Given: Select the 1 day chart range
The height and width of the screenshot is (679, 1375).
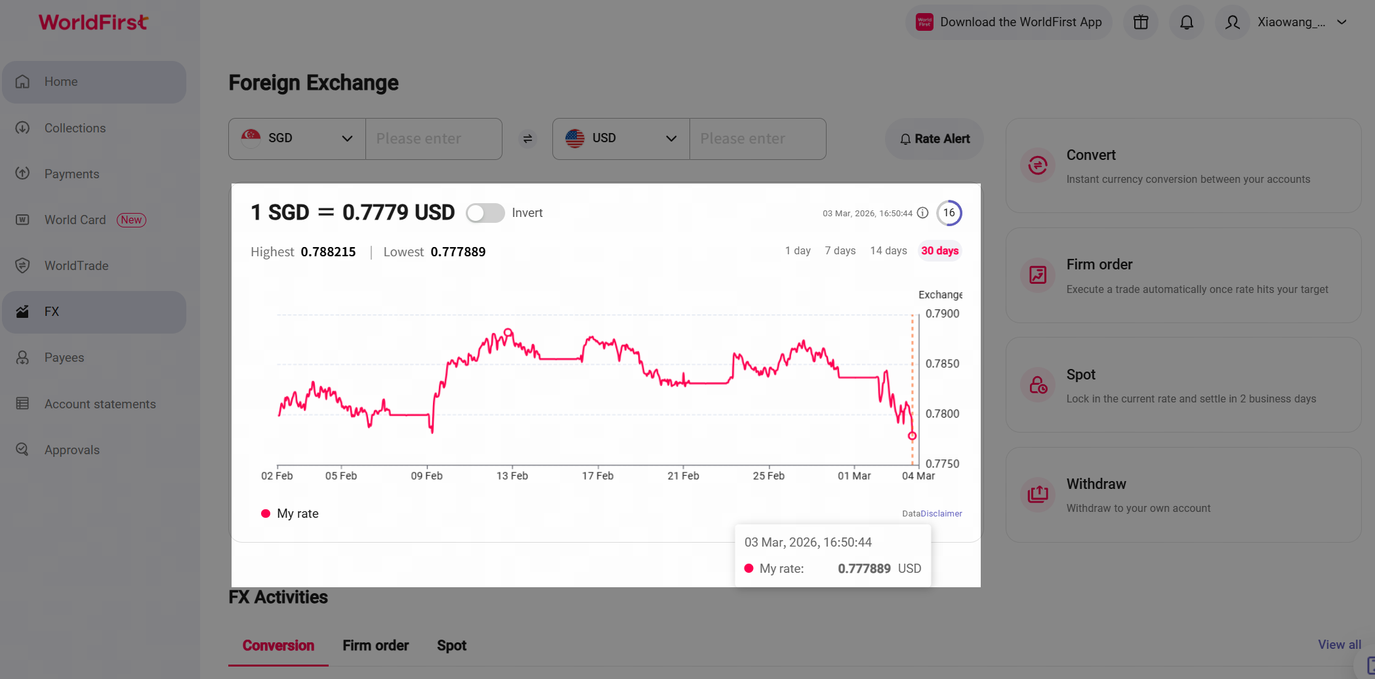Looking at the screenshot, I should 798,251.
